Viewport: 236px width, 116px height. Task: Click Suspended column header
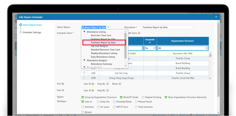[150, 41]
